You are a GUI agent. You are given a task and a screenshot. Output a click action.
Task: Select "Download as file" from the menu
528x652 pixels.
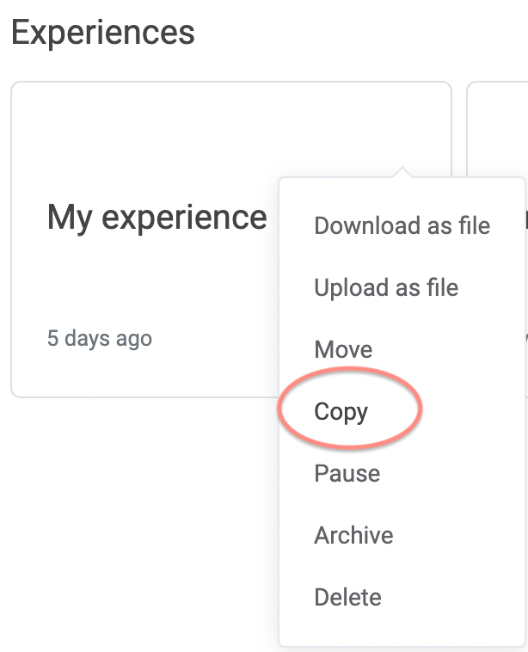(402, 225)
